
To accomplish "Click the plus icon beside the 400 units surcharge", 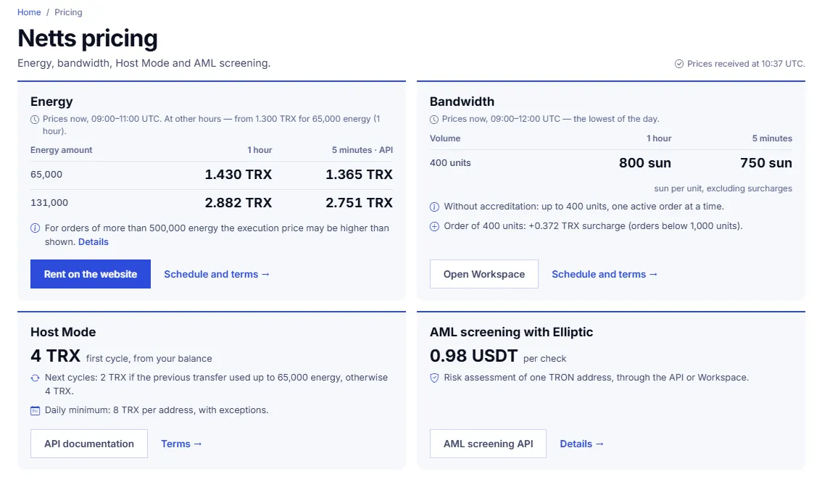I will [435, 226].
